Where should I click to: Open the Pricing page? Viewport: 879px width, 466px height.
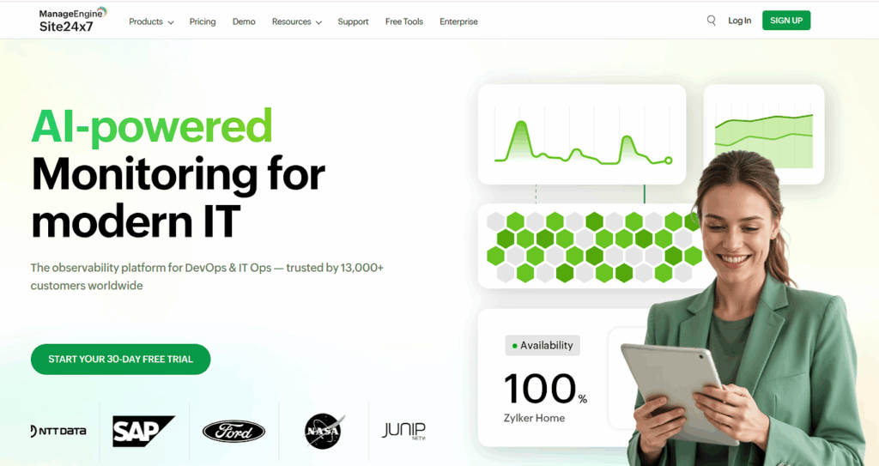[203, 21]
